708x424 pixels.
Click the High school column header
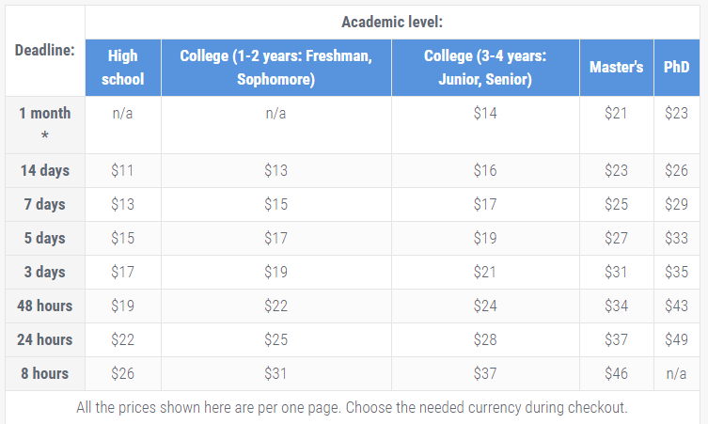[x=123, y=68]
